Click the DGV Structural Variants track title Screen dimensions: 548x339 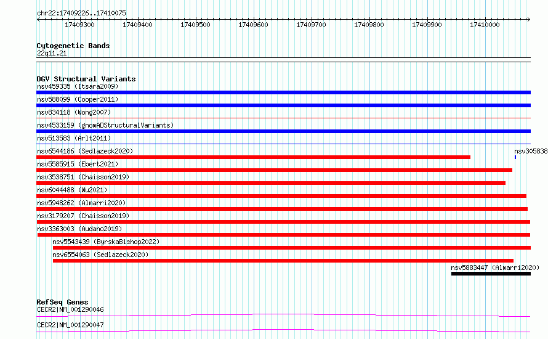coord(86,79)
